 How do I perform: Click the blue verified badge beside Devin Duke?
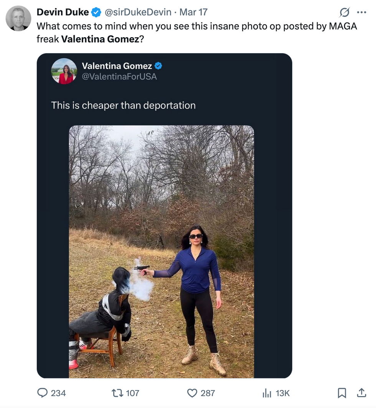pos(96,12)
